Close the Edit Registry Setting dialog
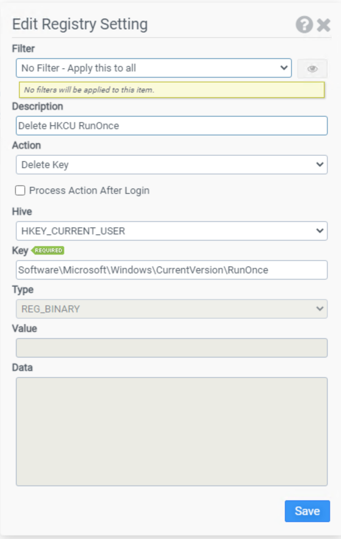 tap(323, 25)
